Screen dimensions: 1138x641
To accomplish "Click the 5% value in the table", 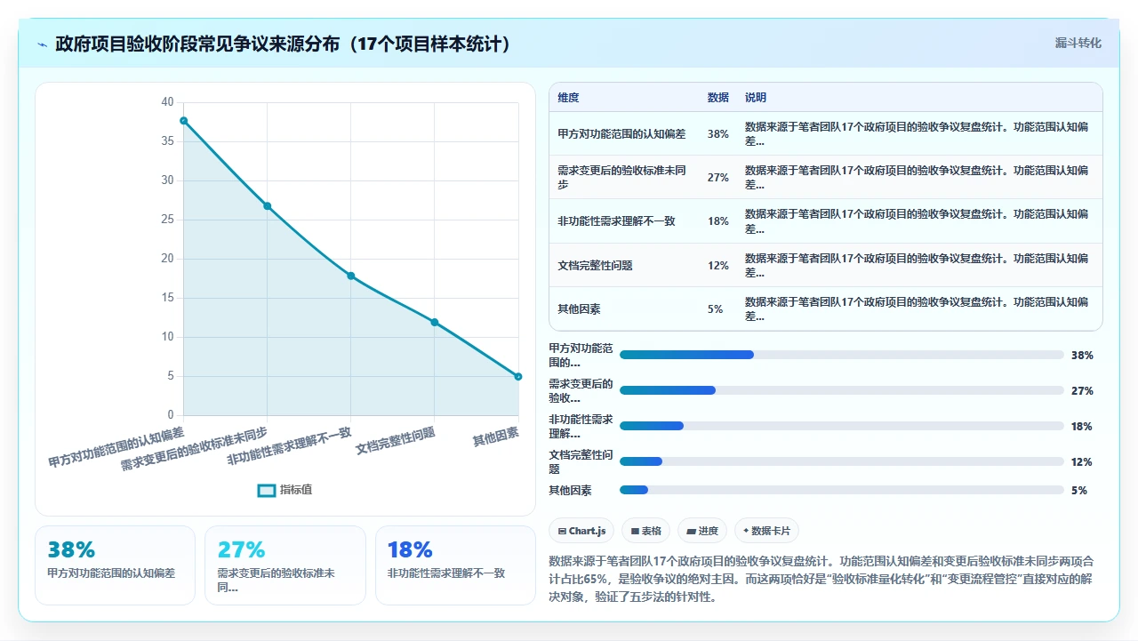I will click(x=715, y=309).
